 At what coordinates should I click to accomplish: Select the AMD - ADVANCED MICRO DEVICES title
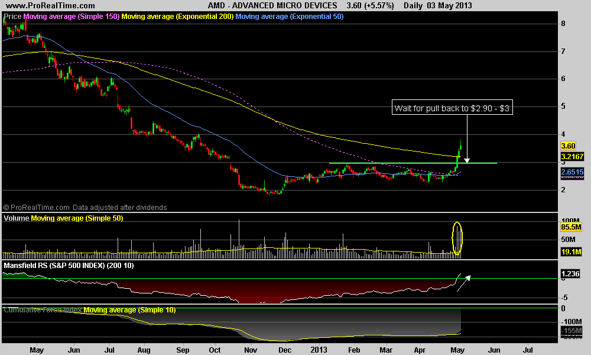[272, 6]
